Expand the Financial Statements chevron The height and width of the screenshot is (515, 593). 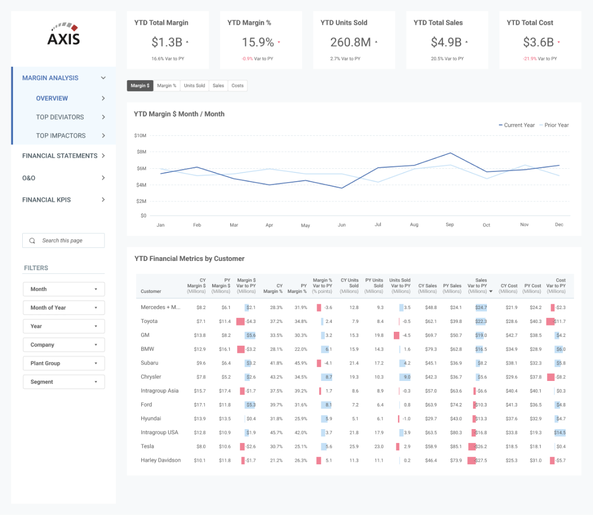pyautogui.click(x=103, y=156)
